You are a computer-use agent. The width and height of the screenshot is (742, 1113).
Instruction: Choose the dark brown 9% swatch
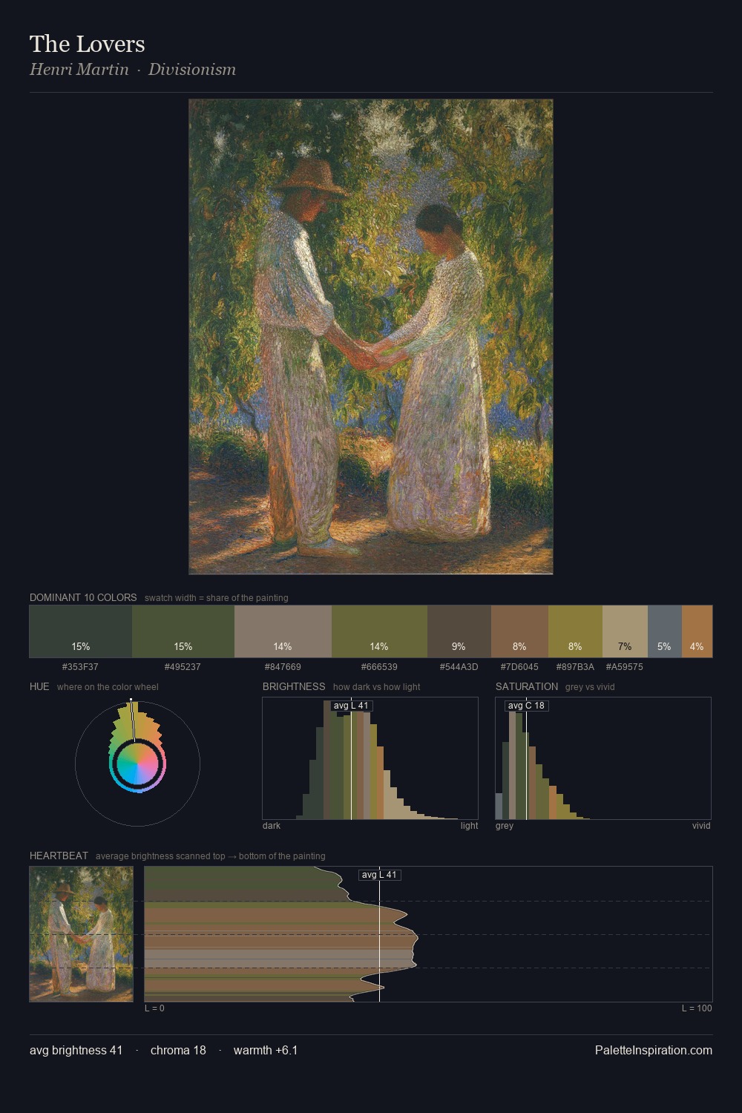[459, 631]
